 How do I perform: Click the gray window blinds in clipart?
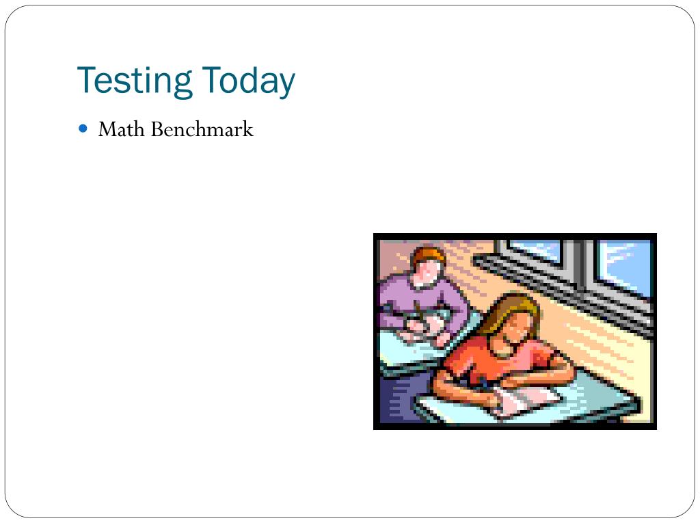click(x=563, y=286)
